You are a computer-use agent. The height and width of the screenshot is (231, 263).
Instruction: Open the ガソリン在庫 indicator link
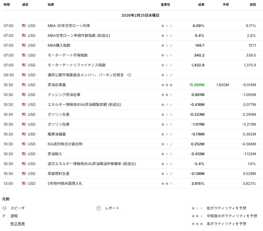[x=58, y=124]
